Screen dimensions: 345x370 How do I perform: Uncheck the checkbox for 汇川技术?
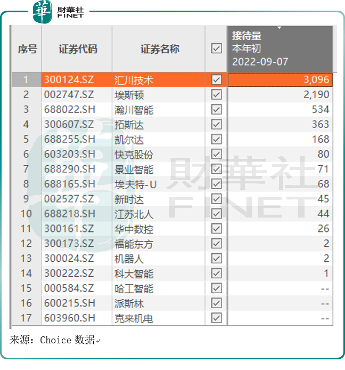click(x=216, y=79)
